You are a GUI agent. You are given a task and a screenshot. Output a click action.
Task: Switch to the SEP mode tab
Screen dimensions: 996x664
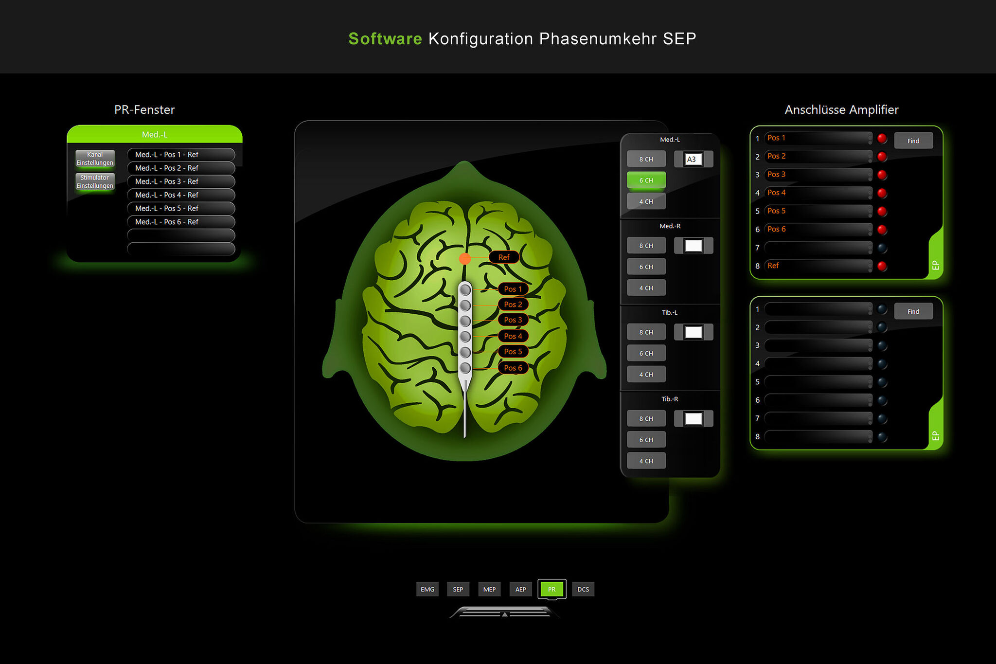point(458,589)
